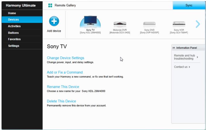
Task: Click the Harmony Ultimate title
Action: pos(21,5)
